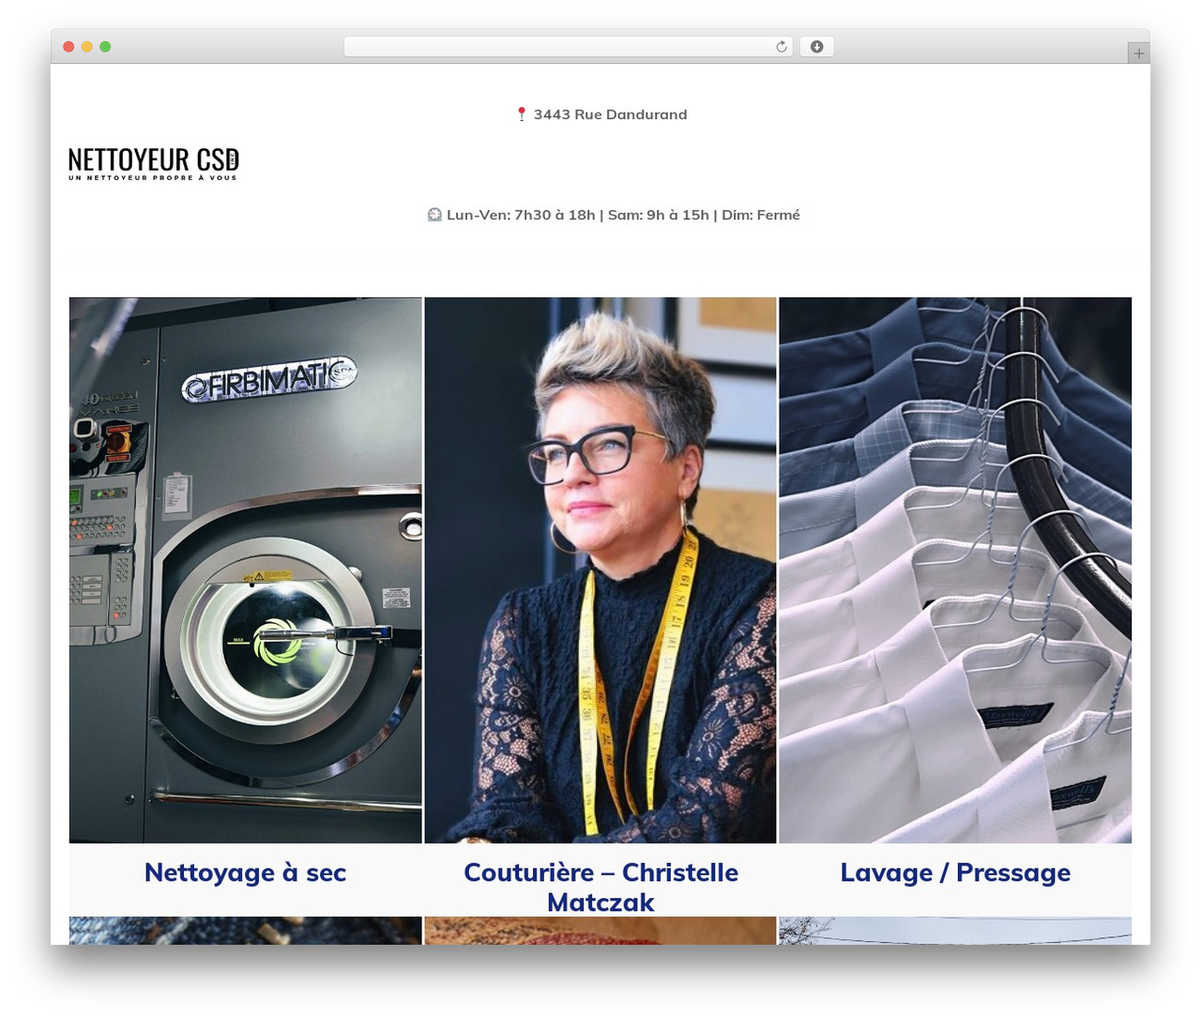Click the 3443 Rue Dandurand address
Viewport: 1201px width, 1017px height.
pos(610,114)
